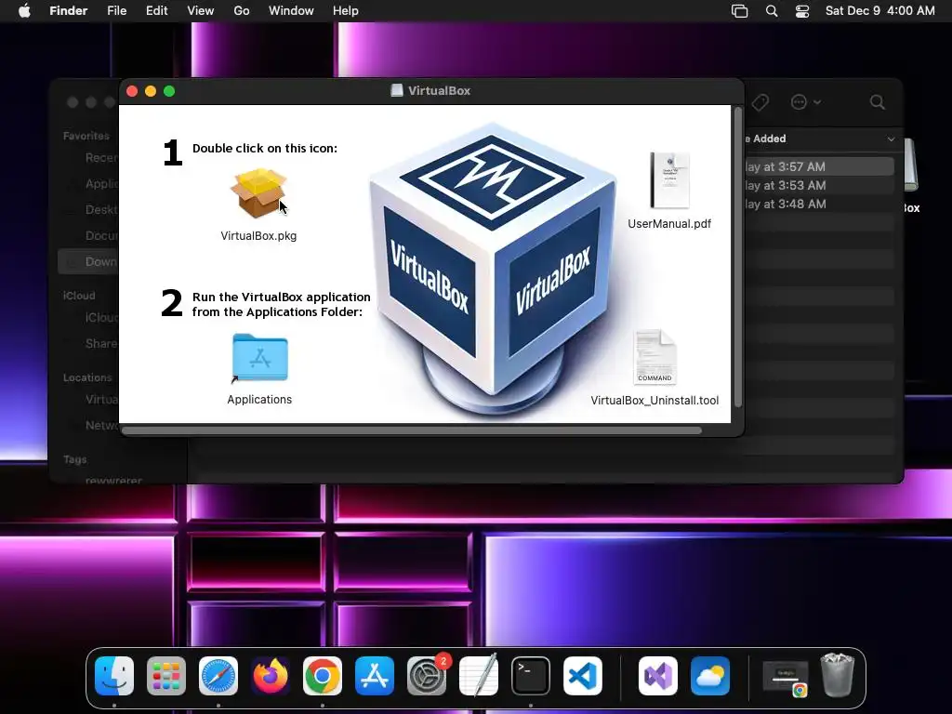
Task: Select Applications in background Finder sidebar
Action: coord(88,183)
